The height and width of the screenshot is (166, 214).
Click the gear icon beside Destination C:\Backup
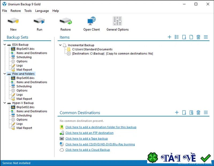coord(69,54)
